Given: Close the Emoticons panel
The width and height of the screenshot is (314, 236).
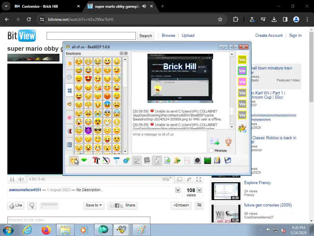Looking at the screenshot, I should (x=126, y=53).
